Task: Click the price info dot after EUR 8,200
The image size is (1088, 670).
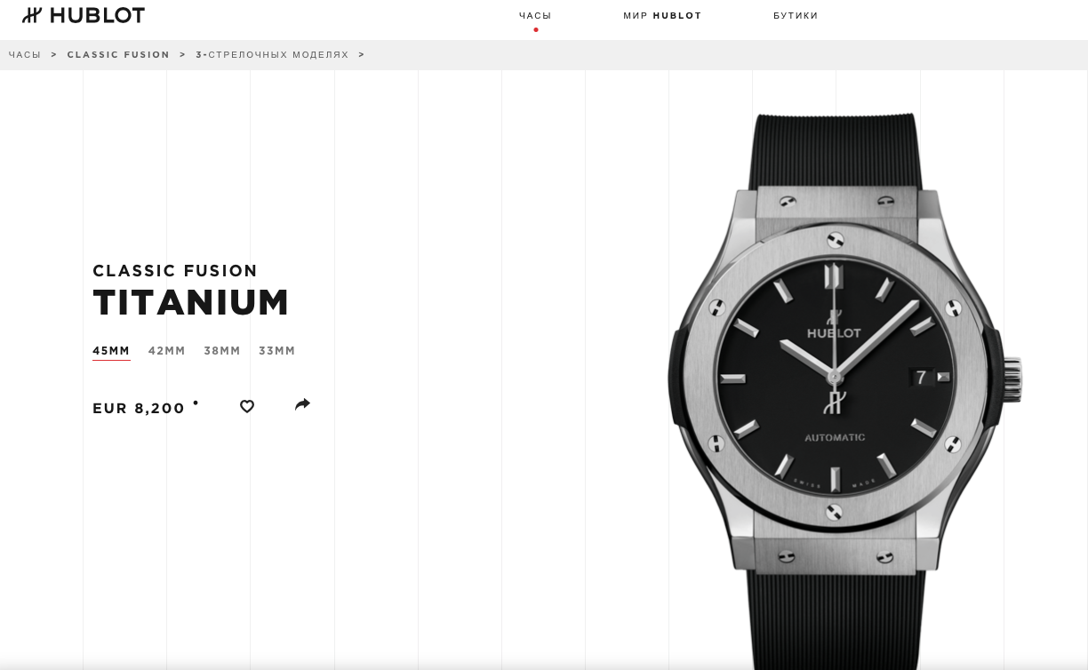Action: coord(196,403)
